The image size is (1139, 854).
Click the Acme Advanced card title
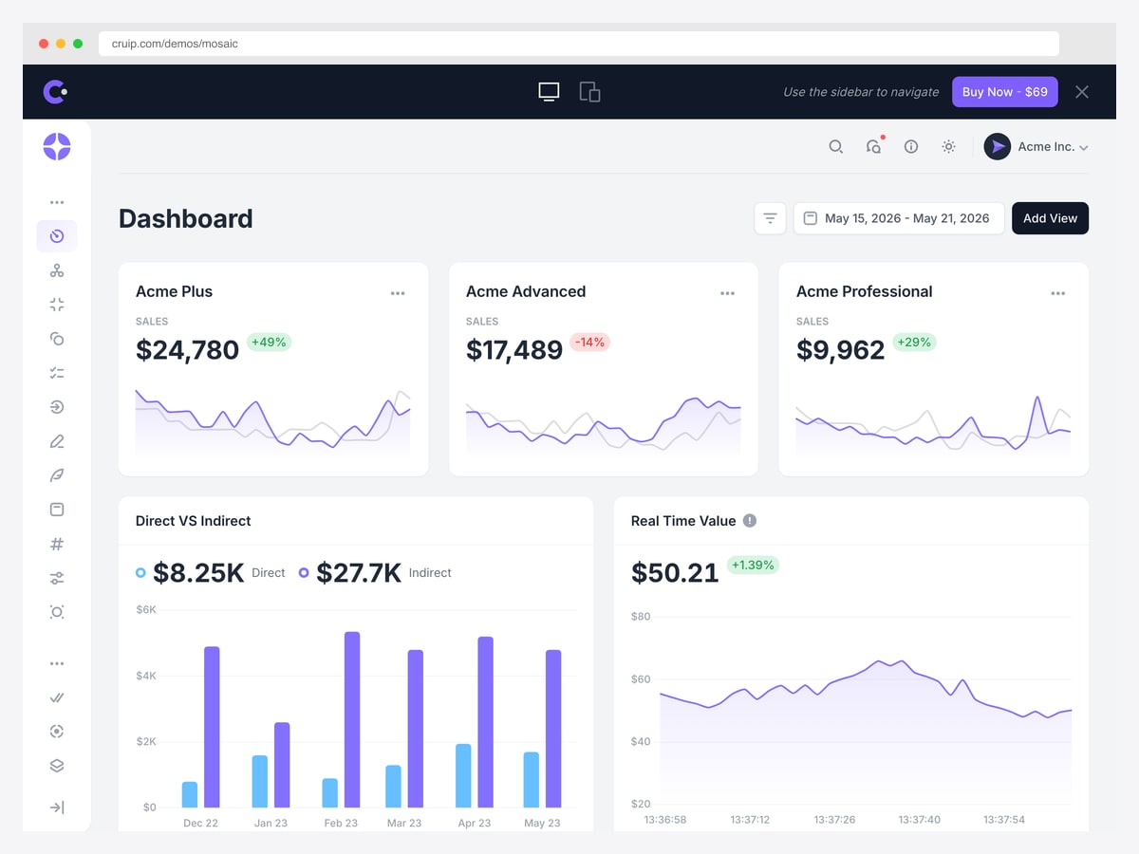pos(526,291)
